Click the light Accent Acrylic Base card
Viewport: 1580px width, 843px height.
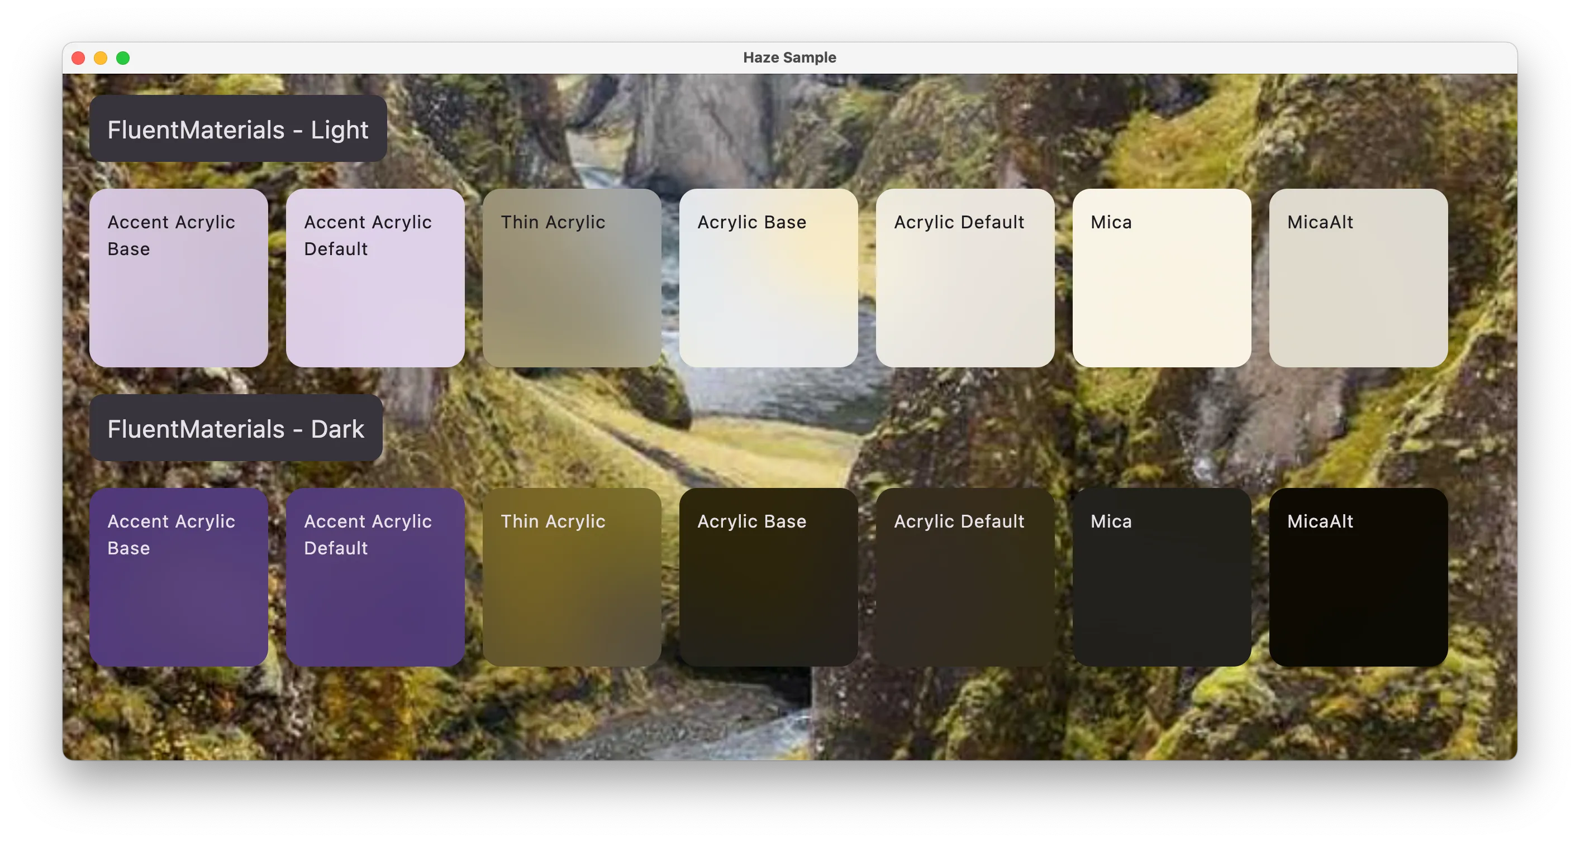(178, 277)
